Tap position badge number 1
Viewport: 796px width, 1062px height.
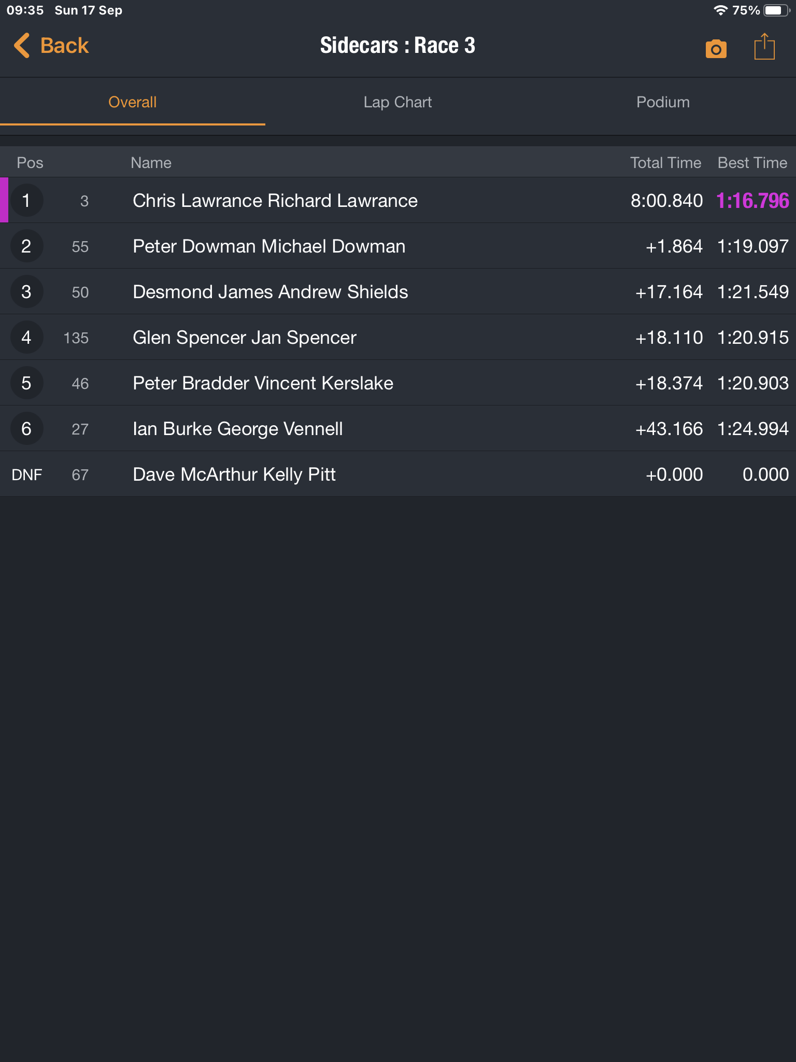pyautogui.click(x=26, y=201)
